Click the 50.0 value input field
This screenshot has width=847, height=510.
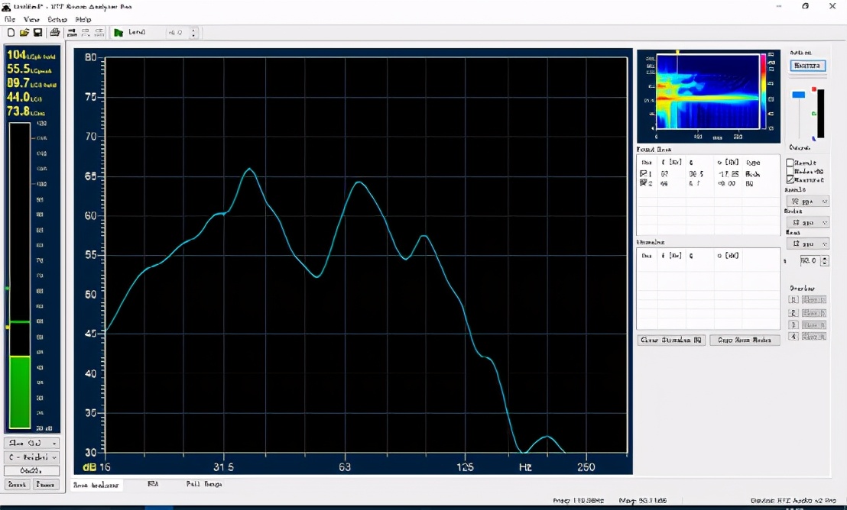[810, 260]
